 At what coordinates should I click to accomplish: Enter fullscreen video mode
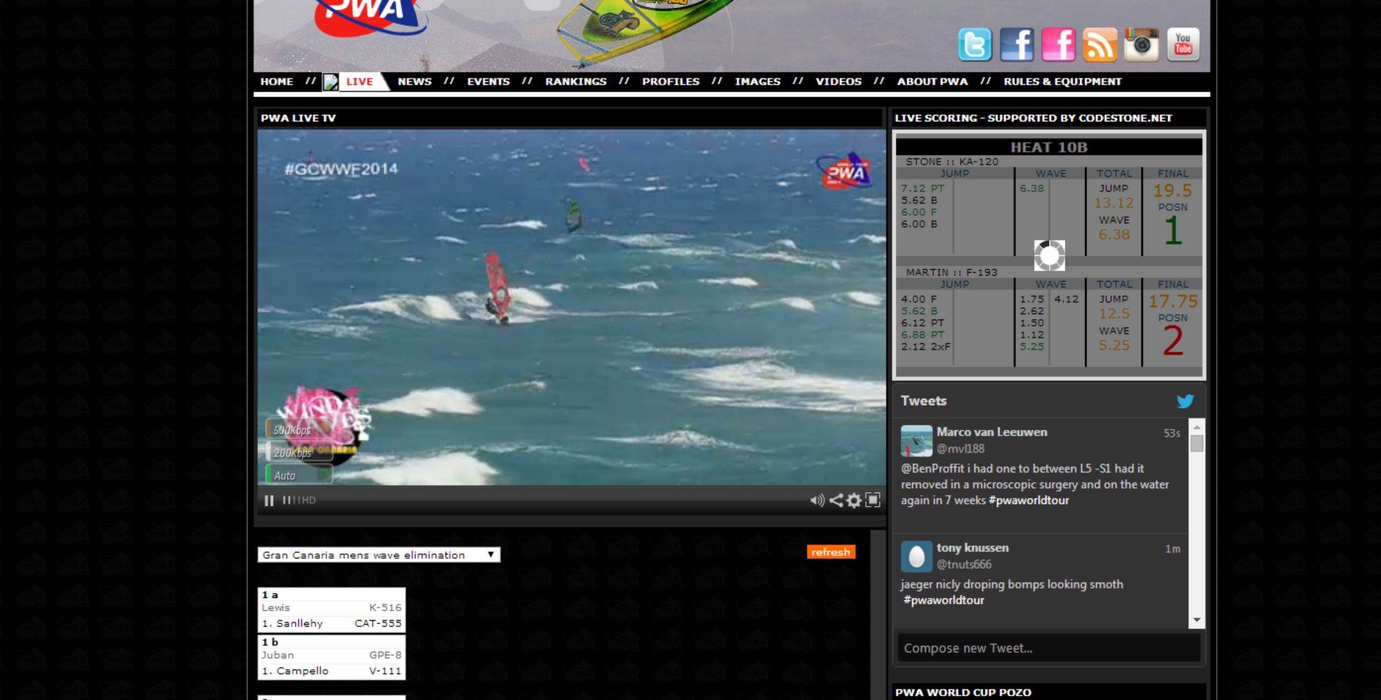(873, 500)
